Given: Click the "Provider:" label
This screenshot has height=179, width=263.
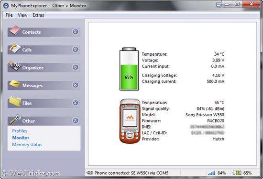Looking at the screenshot, I should point(151,139).
